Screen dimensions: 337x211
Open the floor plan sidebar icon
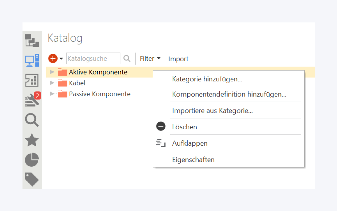(x=32, y=80)
